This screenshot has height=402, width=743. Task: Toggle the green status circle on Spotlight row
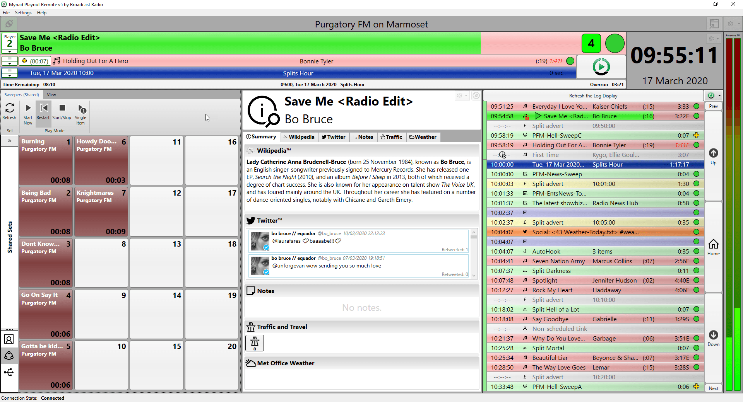[697, 280]
